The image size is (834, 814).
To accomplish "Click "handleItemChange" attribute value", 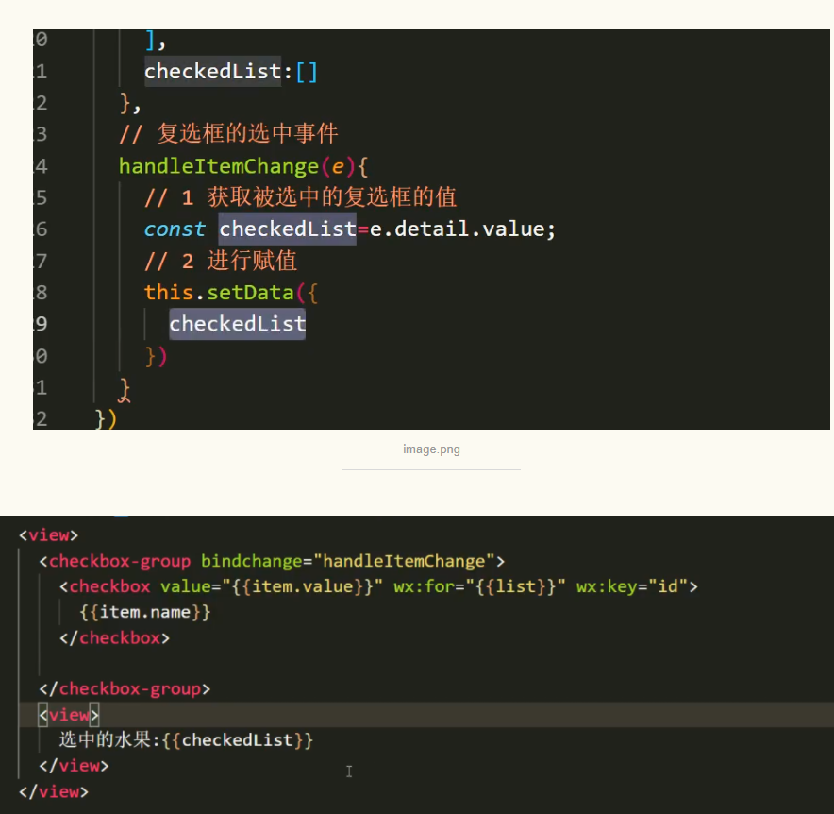I will (x=404, y=561).
